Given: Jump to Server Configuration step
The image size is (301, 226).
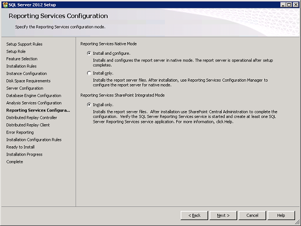Looking at the screenshot, I should 24,88.
